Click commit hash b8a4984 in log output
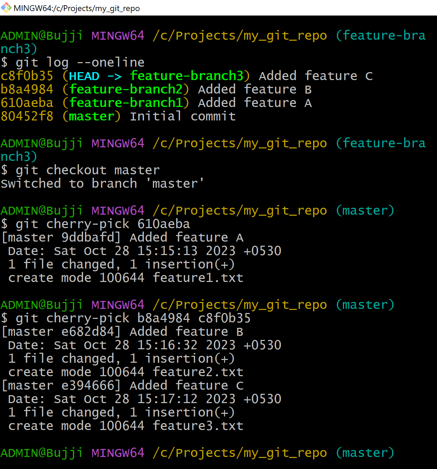 click(27, 89)
